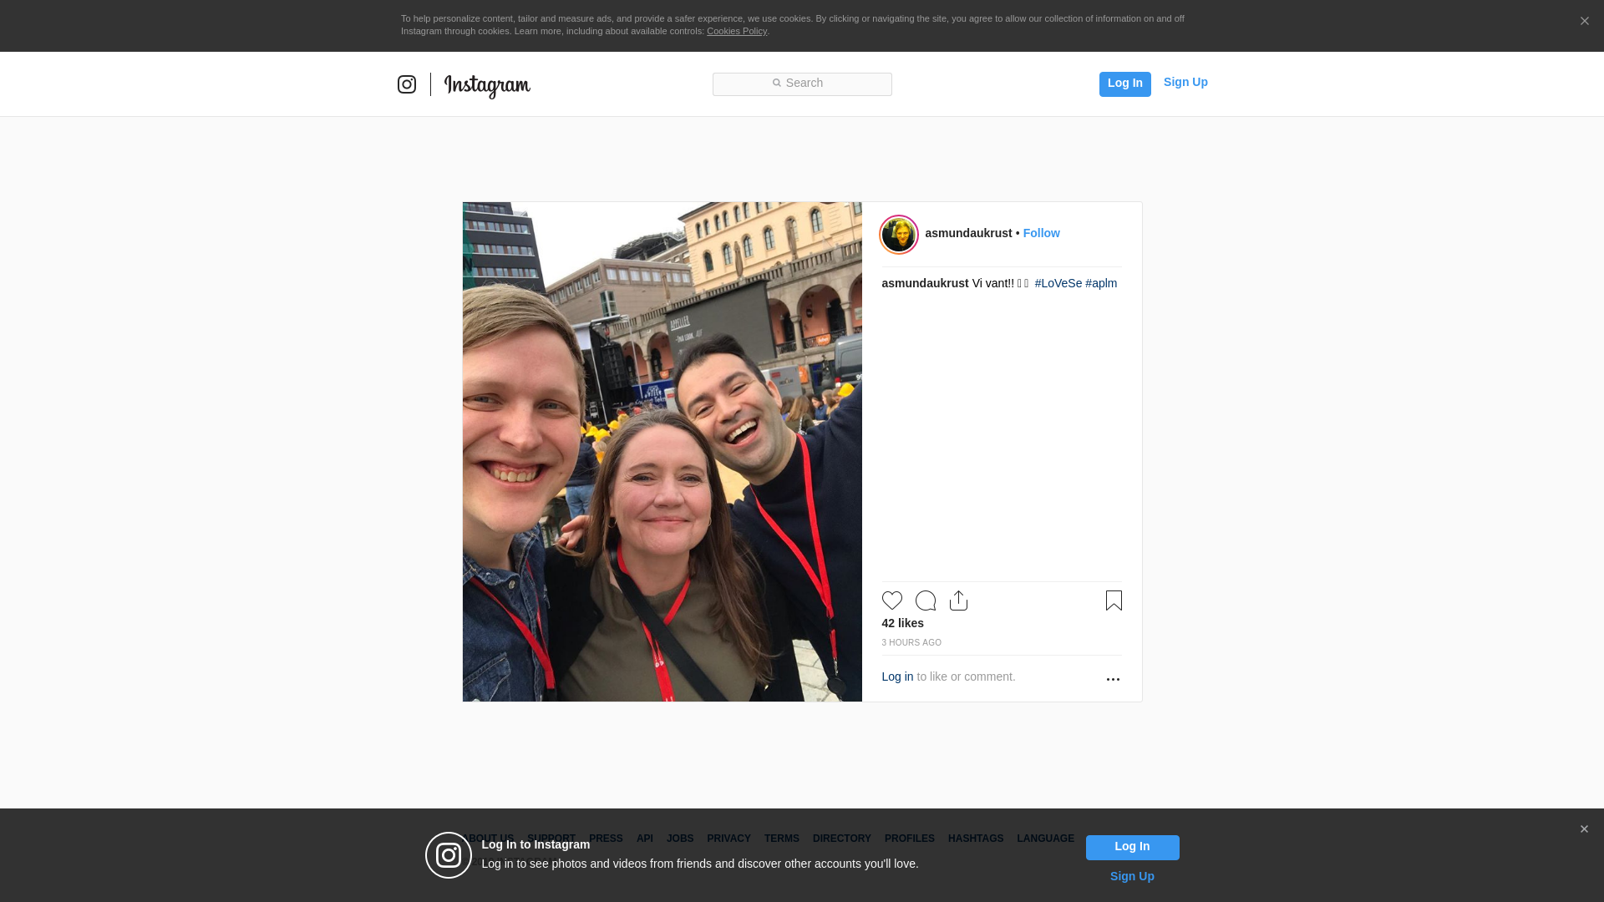The image size is (1604, 902).
Task: Open the header Sign Up link
Action: 1185,82
